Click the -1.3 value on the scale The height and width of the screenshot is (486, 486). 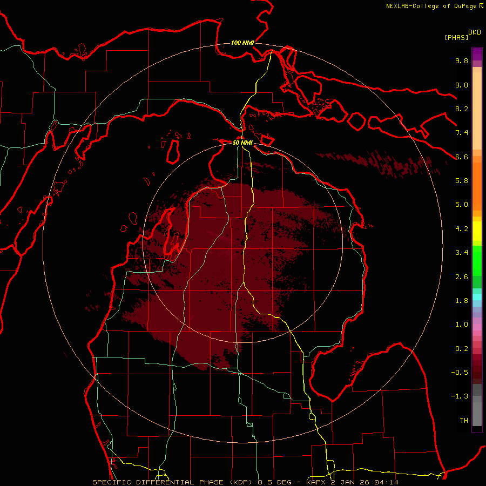460,396
